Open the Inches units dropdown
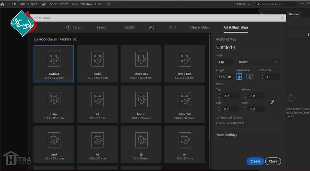The image size is (310, 171). tap(259, 62)
